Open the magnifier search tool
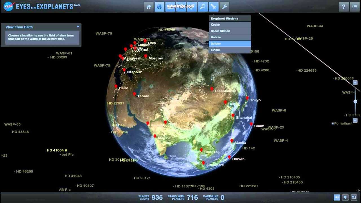The height and width of the screenshot is (203, 361). pos(202,7)
